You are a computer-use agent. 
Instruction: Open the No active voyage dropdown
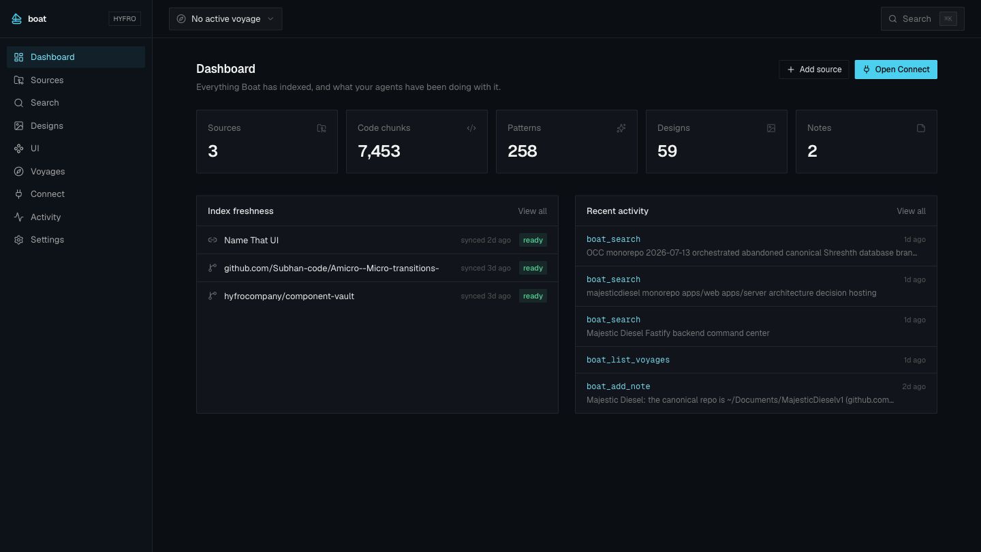tap(225, 19)
